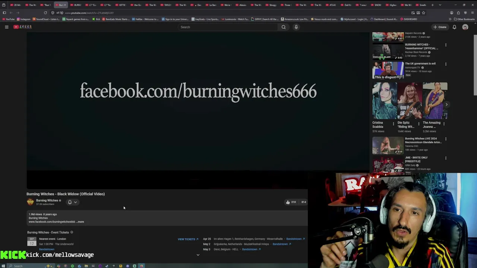This screenshot has height=268, width=477.
Task: Open the Burning Witches channel avatar
Action: [30, 202]
